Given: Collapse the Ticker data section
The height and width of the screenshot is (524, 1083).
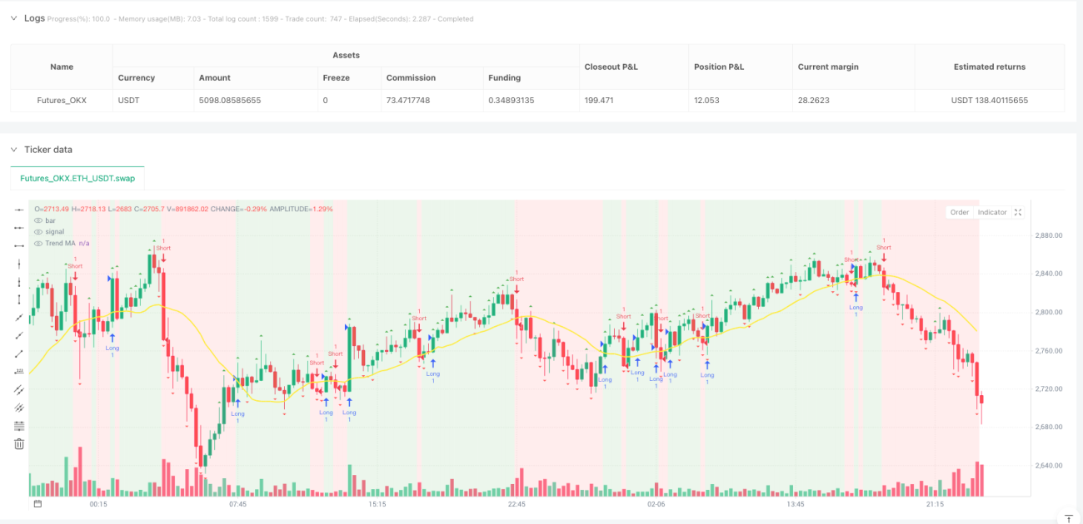Looking at the screenshot, I should tap(13, 150).
